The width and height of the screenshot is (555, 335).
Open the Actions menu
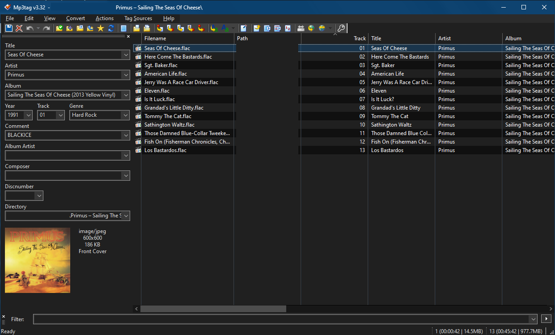[105, 18]
